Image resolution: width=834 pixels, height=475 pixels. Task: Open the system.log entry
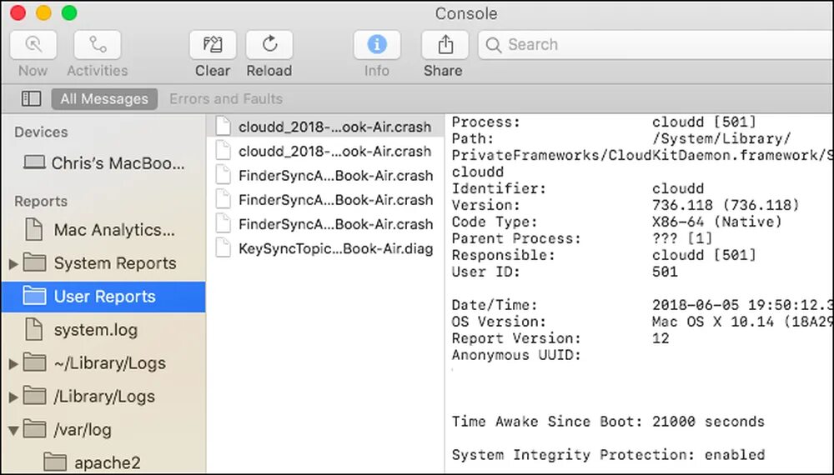(103, 330)
